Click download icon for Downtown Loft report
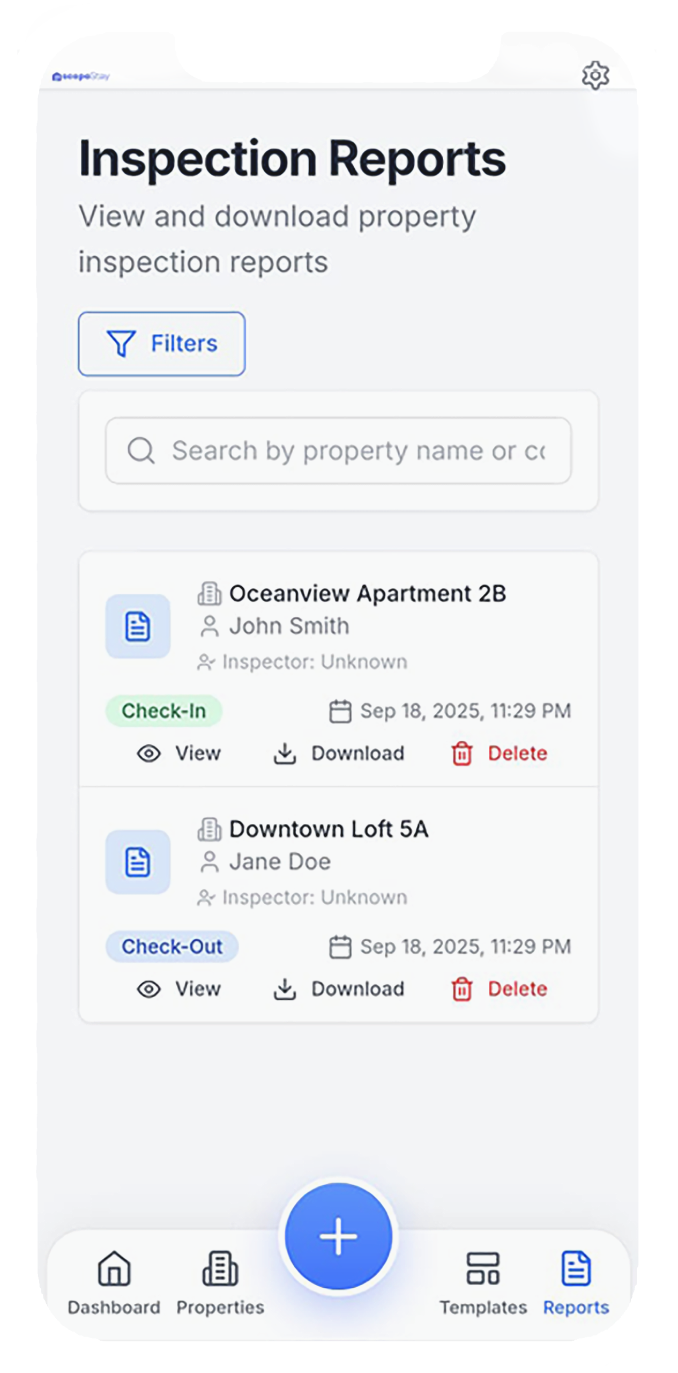Screen dimensions: 678x1373 (x=285, y=989)
